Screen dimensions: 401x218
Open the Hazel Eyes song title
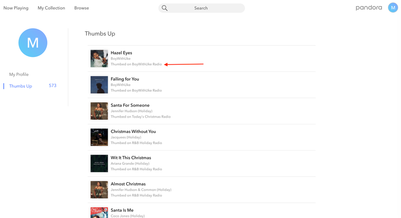(121, 53)
